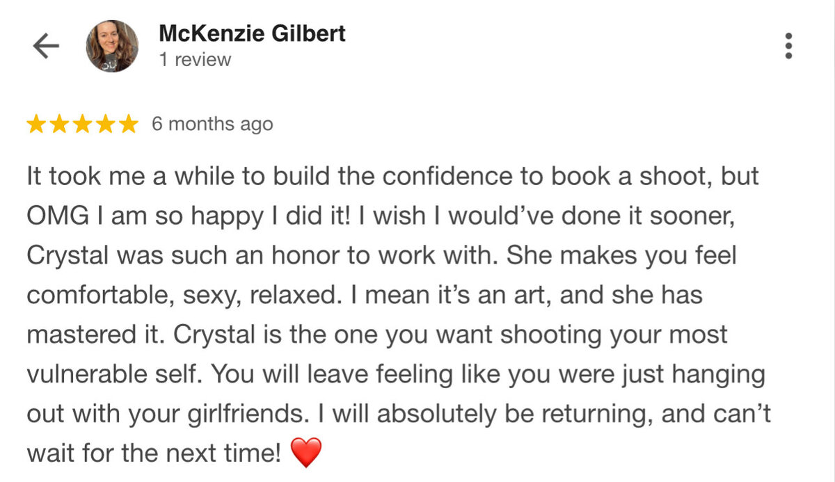Click the second yellow rating star

tap(61, 124)
